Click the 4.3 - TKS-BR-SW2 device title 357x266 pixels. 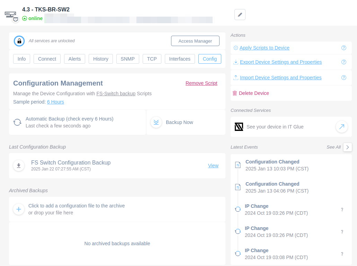[46, 10]
